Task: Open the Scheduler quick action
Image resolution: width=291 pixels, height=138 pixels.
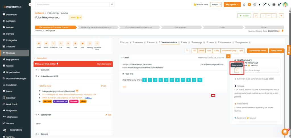Action: [x=54, y=44]
